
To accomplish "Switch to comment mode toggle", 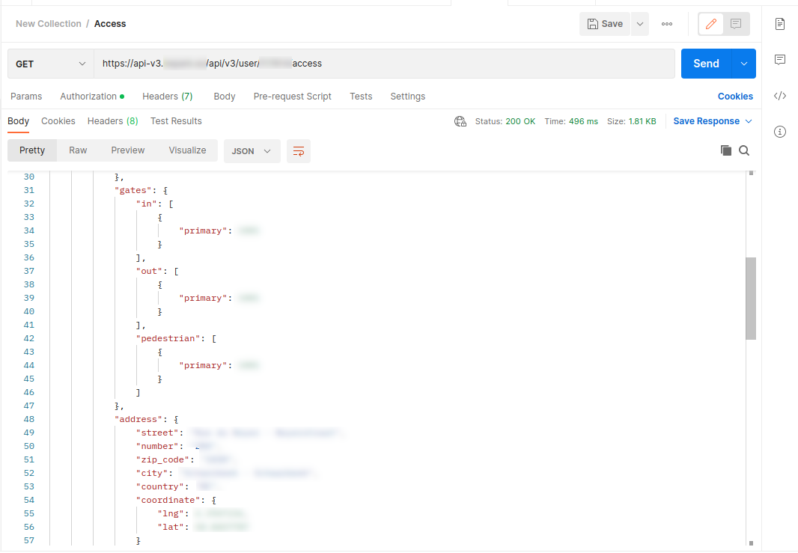I will click(736, 24).
